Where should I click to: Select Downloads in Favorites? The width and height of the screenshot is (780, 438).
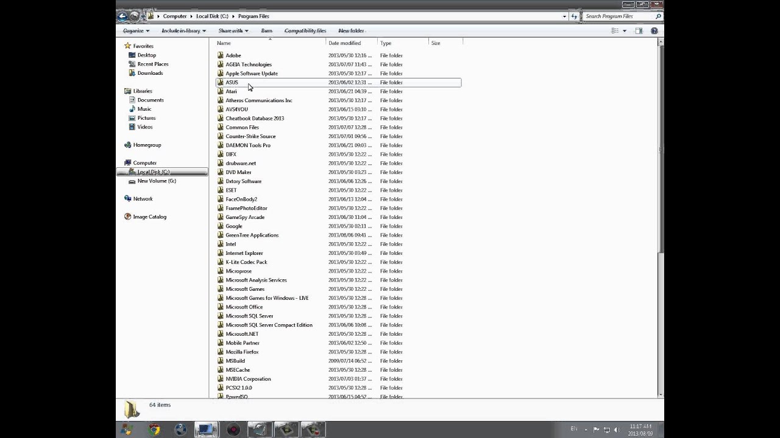tap(150, 73)
